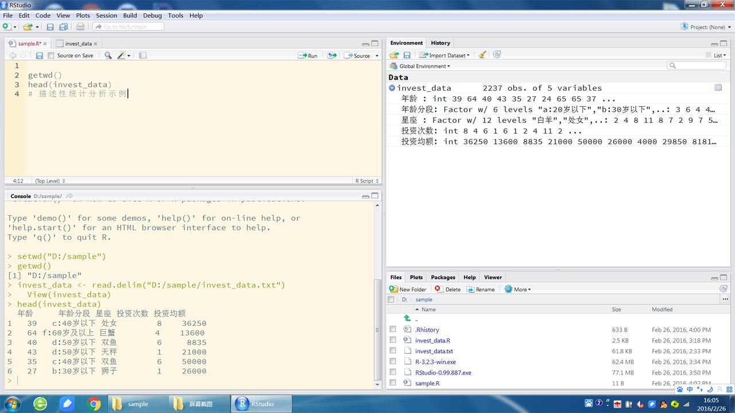Open the code tools magic wand
Screen dimensions: 735x413
coord(122,56)
